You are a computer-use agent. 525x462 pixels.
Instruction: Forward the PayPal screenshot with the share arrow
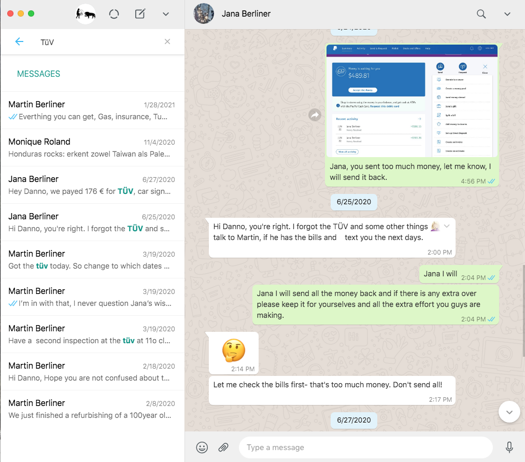pyautogui.click(x=315, y=115)
